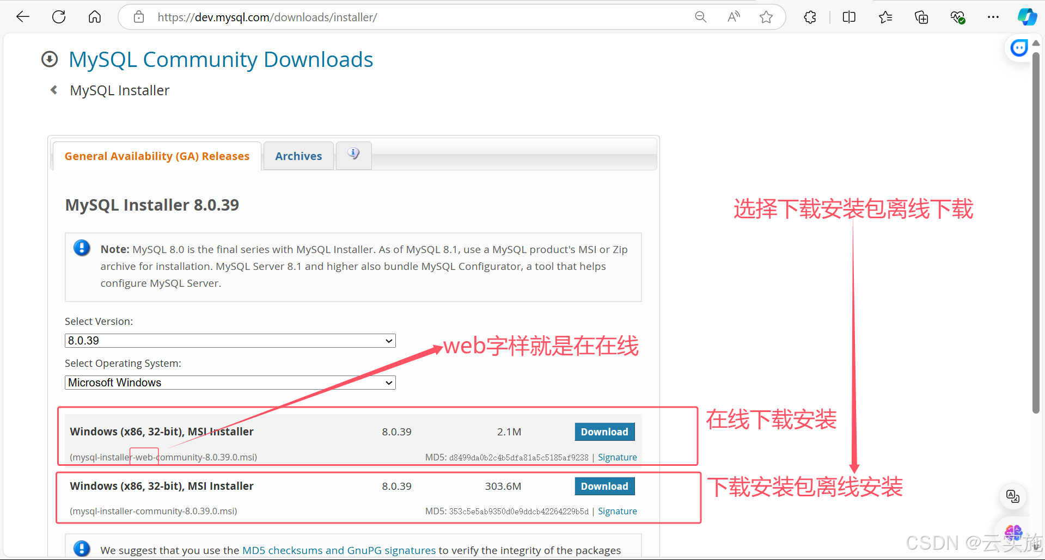
Task: Activate the Read aloud icon
Action: [734, 17]
